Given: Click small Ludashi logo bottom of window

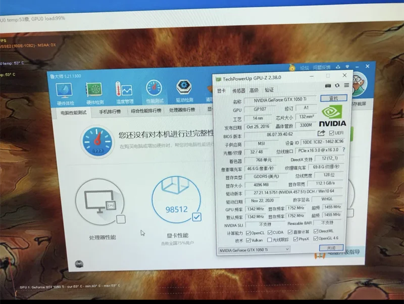Looking at the screenshot, I should [79, 264].
